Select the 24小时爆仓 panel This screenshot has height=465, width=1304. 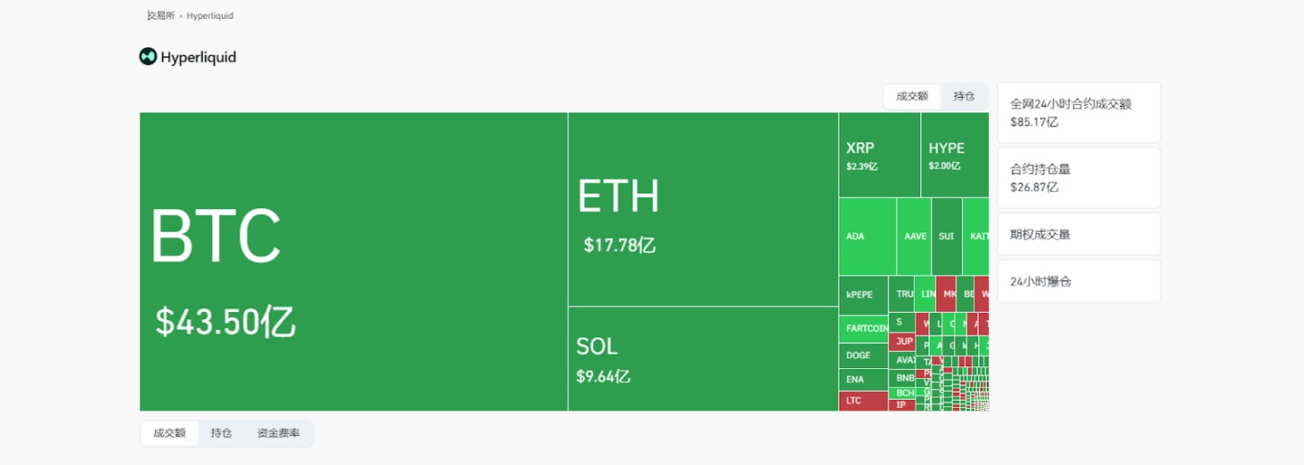(x=1078, y=281)
